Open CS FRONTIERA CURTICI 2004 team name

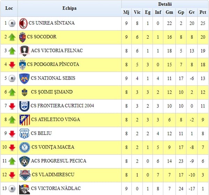(x=62, y=106)
